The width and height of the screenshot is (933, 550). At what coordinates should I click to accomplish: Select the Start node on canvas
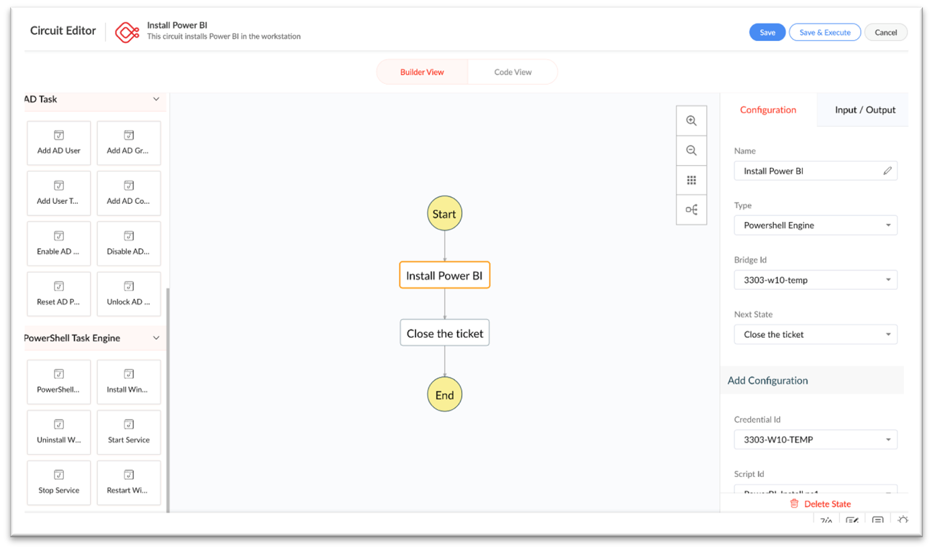(444, 214)
